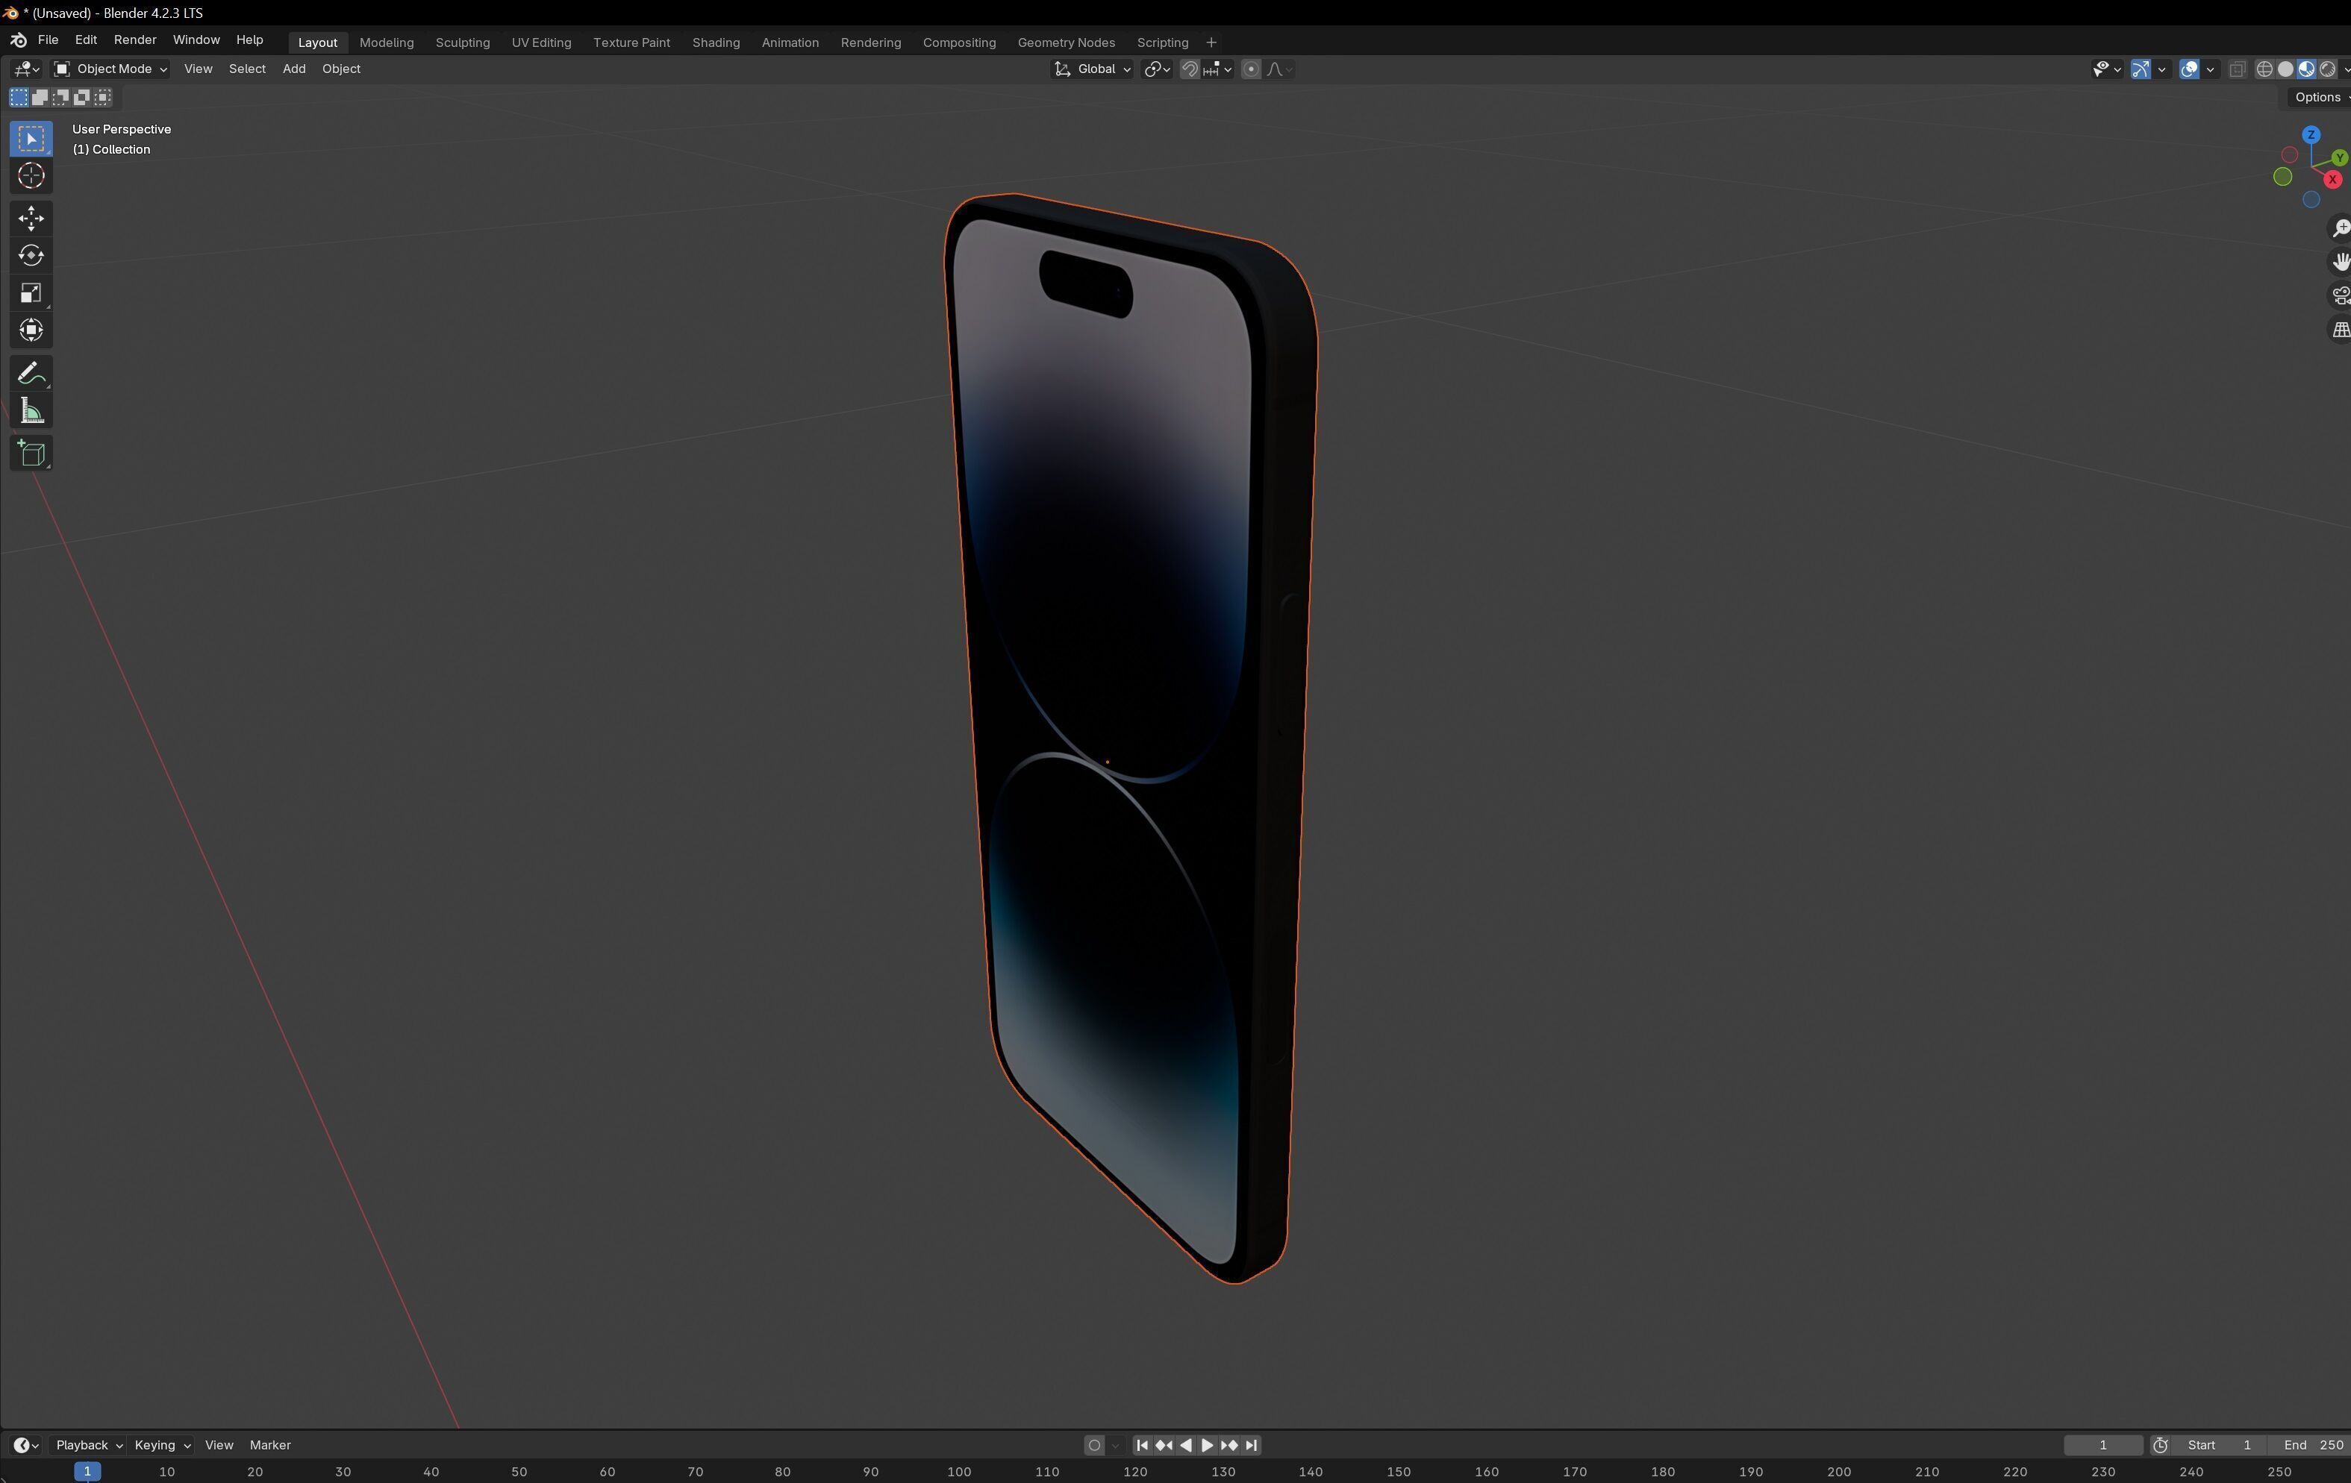Open transform pivot point dropdown
This screenshot has height=1483, width=2351.
coord(1157,69)
